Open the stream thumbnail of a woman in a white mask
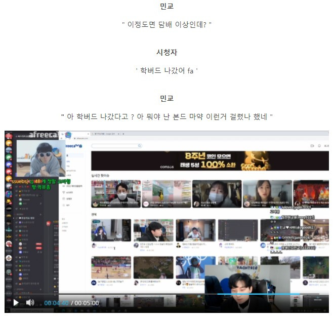This screenshot has height=318, width=334. pyautogui.click(x=217, y=194)
